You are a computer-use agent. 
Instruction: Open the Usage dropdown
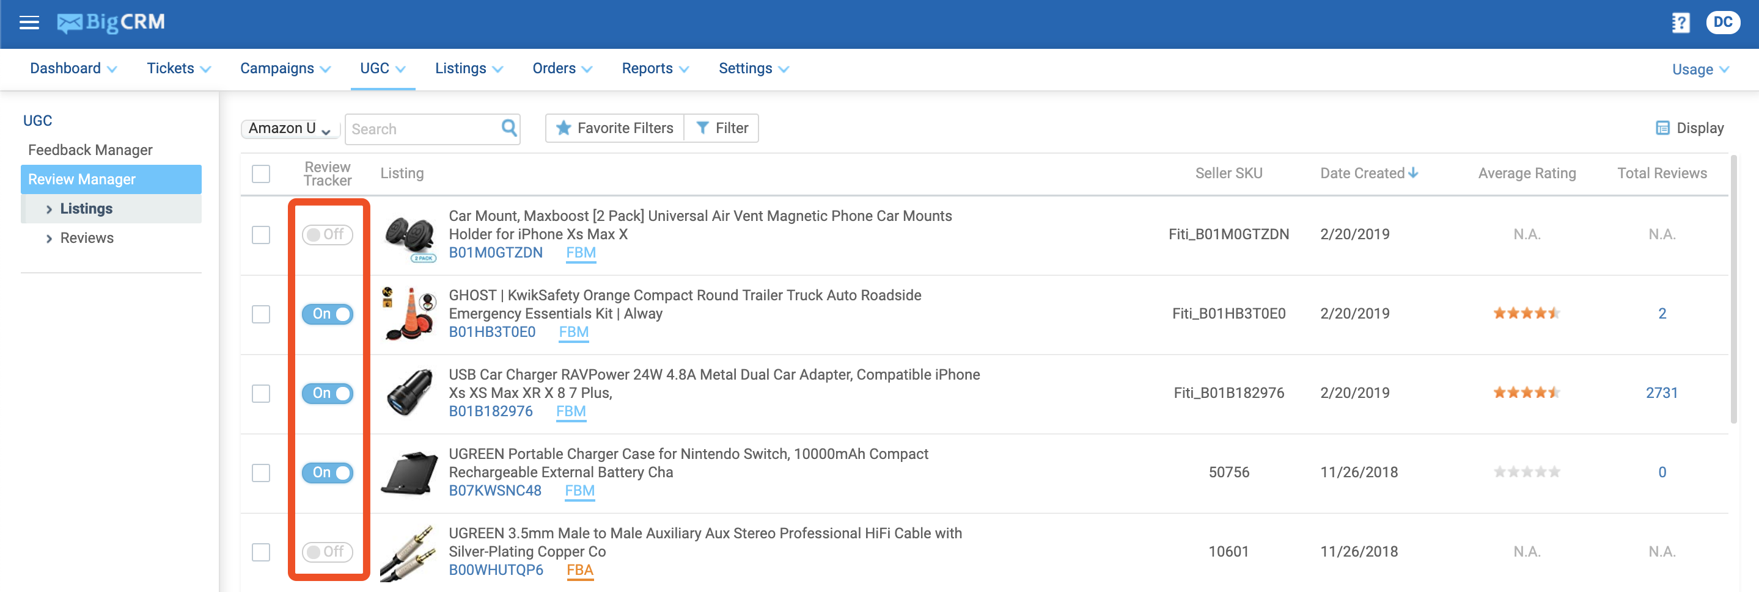tap(1700, 70)
